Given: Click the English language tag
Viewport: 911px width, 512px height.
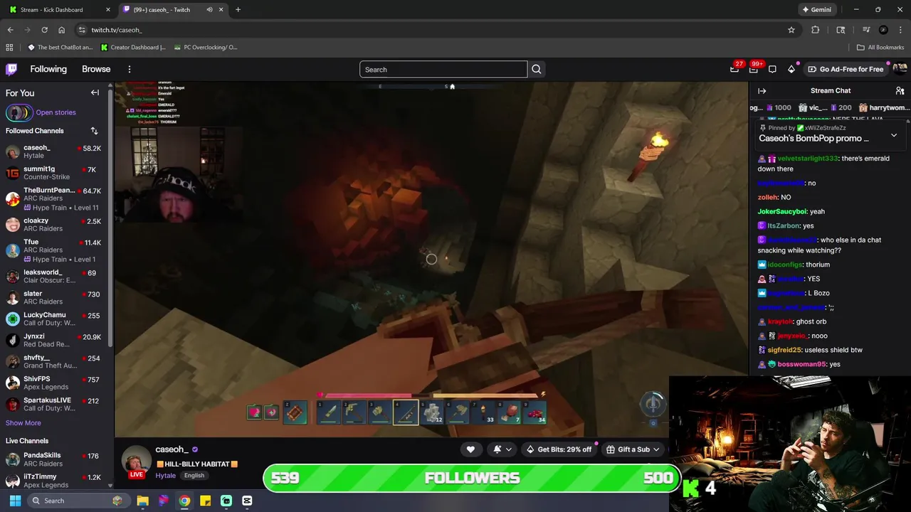Looking at the screenshot, I should coord(194,475).
